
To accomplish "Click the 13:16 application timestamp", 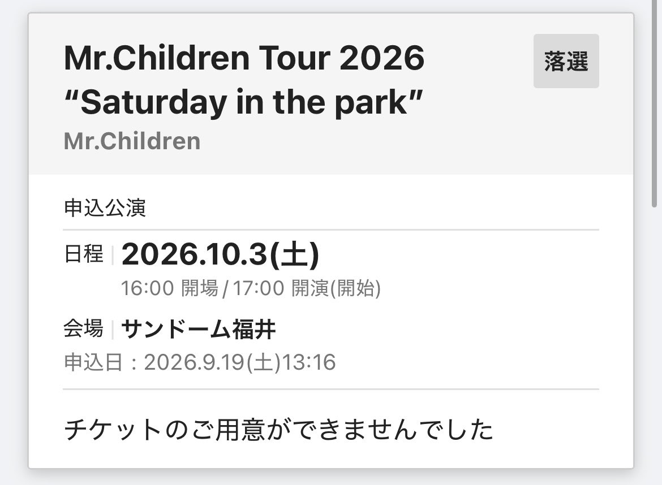I will click(309, 362).
